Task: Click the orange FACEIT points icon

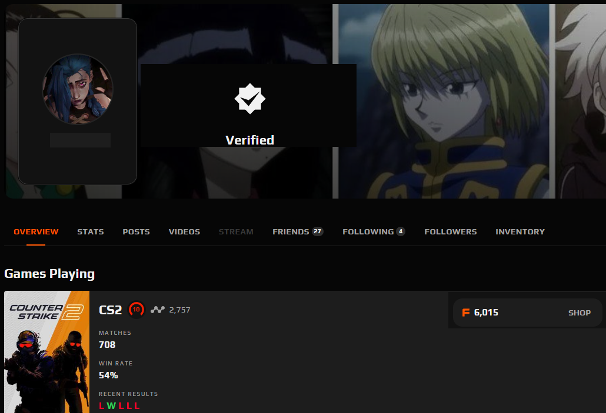Action: [466, 313]
